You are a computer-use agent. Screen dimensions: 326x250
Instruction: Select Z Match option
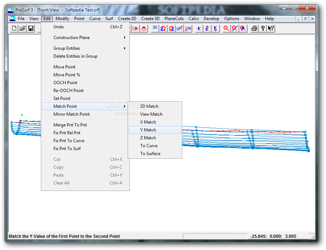(155, 138)
